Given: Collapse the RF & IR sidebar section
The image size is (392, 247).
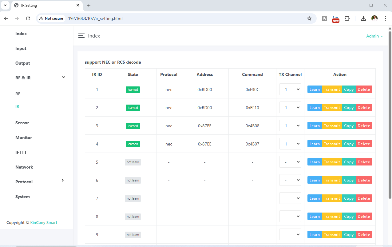Looking at the screenshot, I should pos(63,77).
